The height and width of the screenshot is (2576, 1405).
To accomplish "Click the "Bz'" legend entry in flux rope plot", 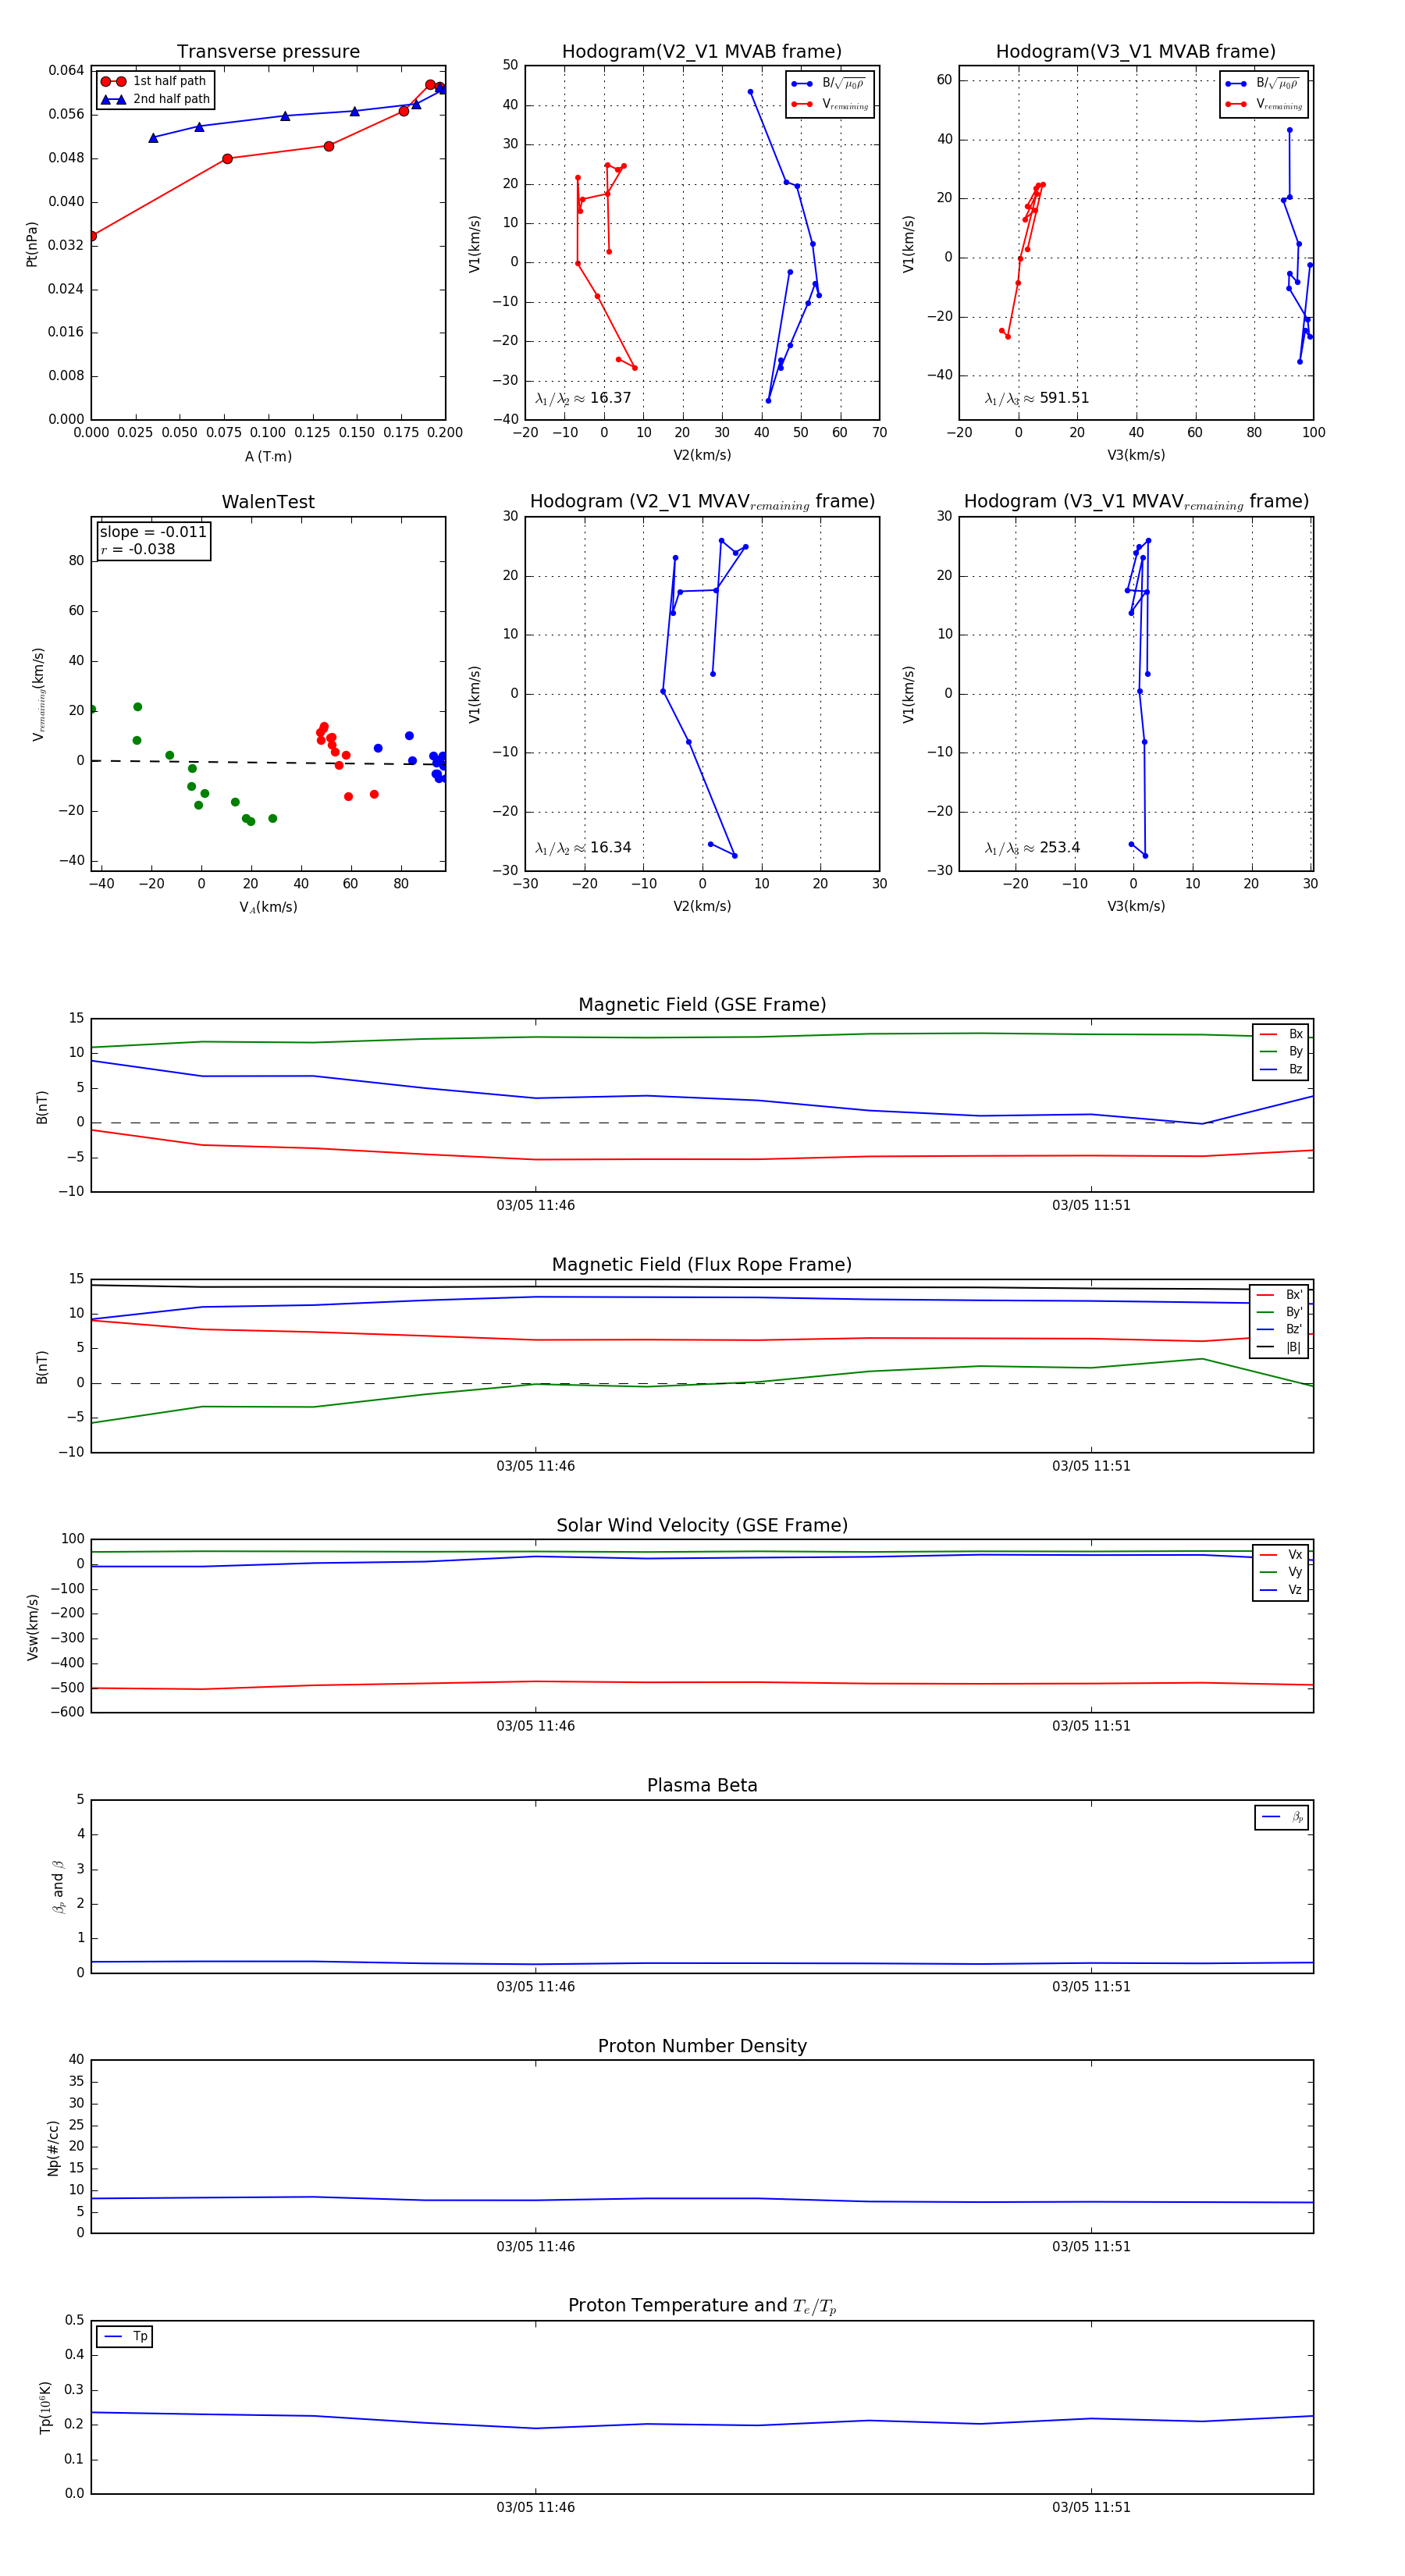I will 1279,1330.
